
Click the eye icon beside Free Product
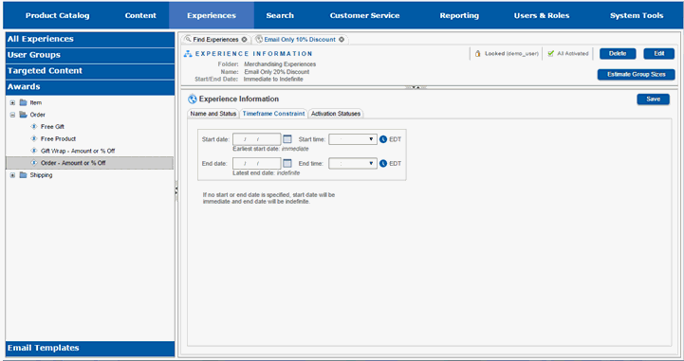34,139
